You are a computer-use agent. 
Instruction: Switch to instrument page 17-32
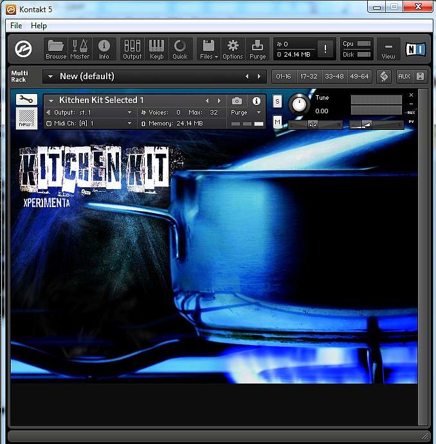tap(309, 77)
